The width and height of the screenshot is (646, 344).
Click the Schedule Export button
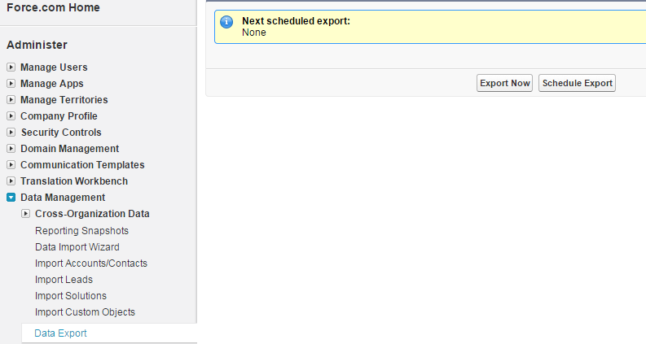(578, 83)
